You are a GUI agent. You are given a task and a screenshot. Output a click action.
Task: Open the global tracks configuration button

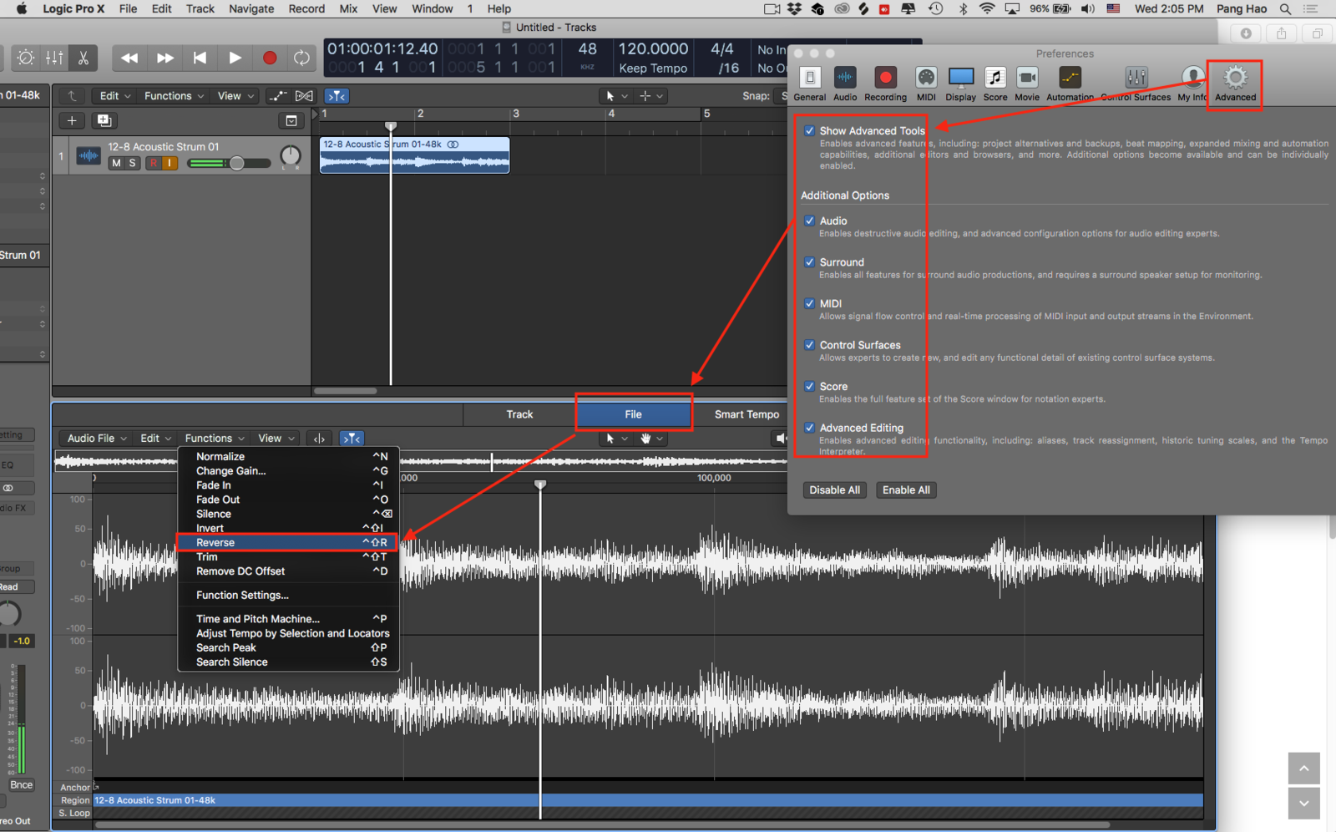pos(291,121)
